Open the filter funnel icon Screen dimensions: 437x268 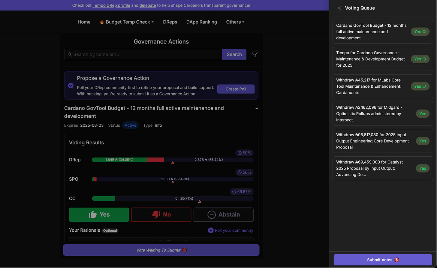click(255, 54)
